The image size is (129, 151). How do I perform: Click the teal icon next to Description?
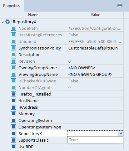tap(13, 55)
